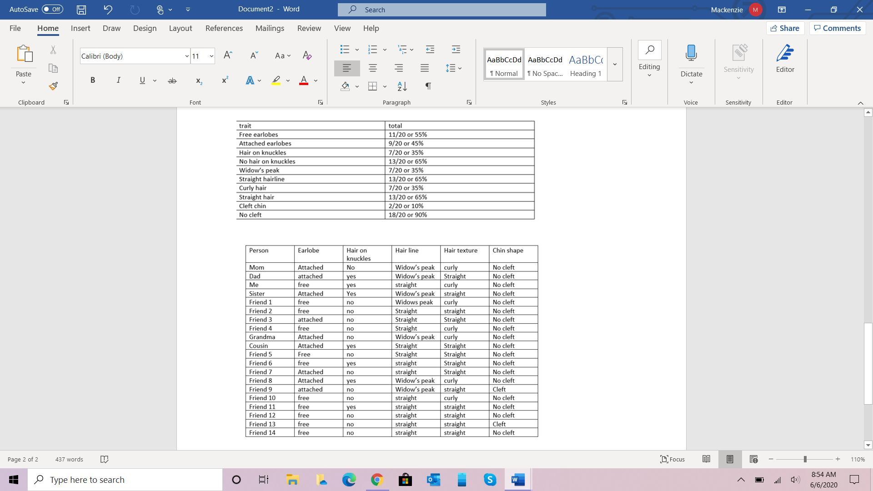
Task: Switch to the Layout tab
Action: pyautogui.click(x=180, y=28)
